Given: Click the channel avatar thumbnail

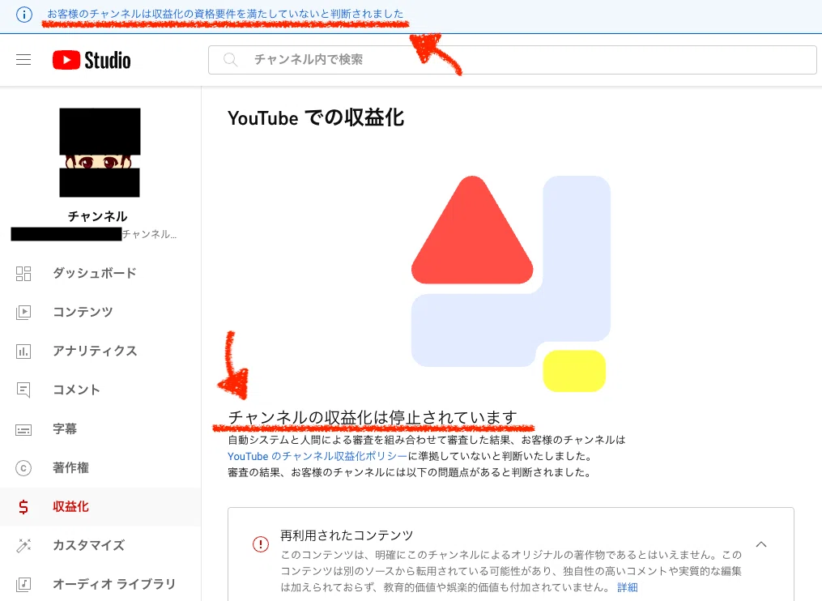Looking at the screenshot, I should pos(100,152).
